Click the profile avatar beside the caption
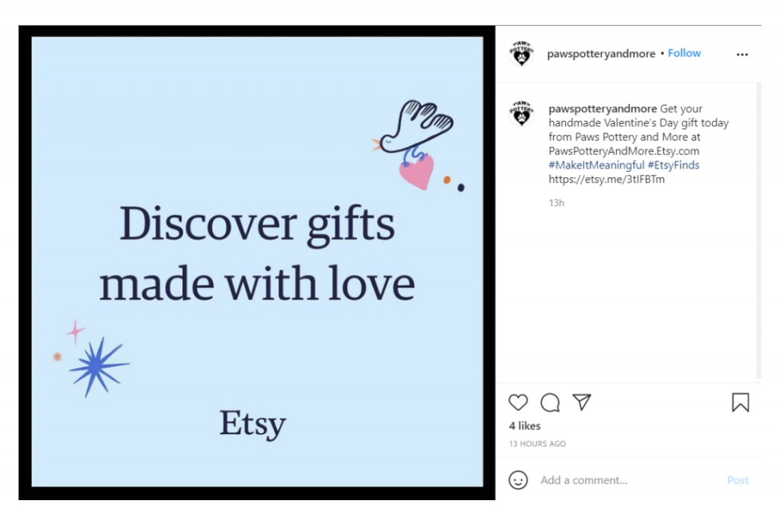The image size is (779, 513). (x=521, y=112)
